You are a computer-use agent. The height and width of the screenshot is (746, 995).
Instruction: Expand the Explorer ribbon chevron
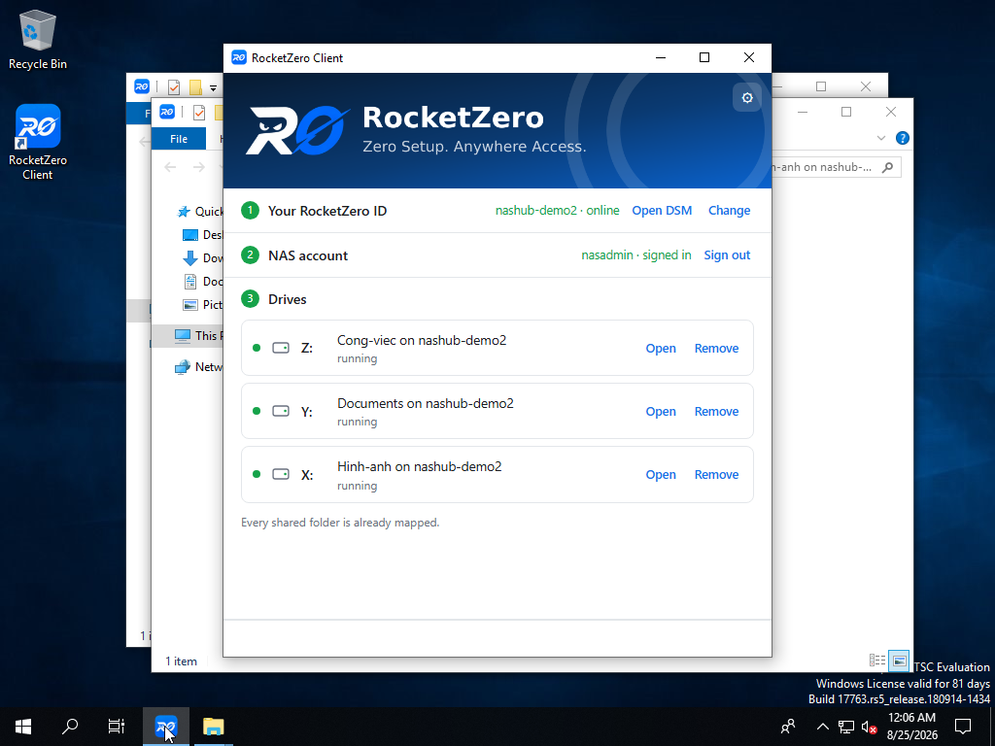tap(880, 138)
